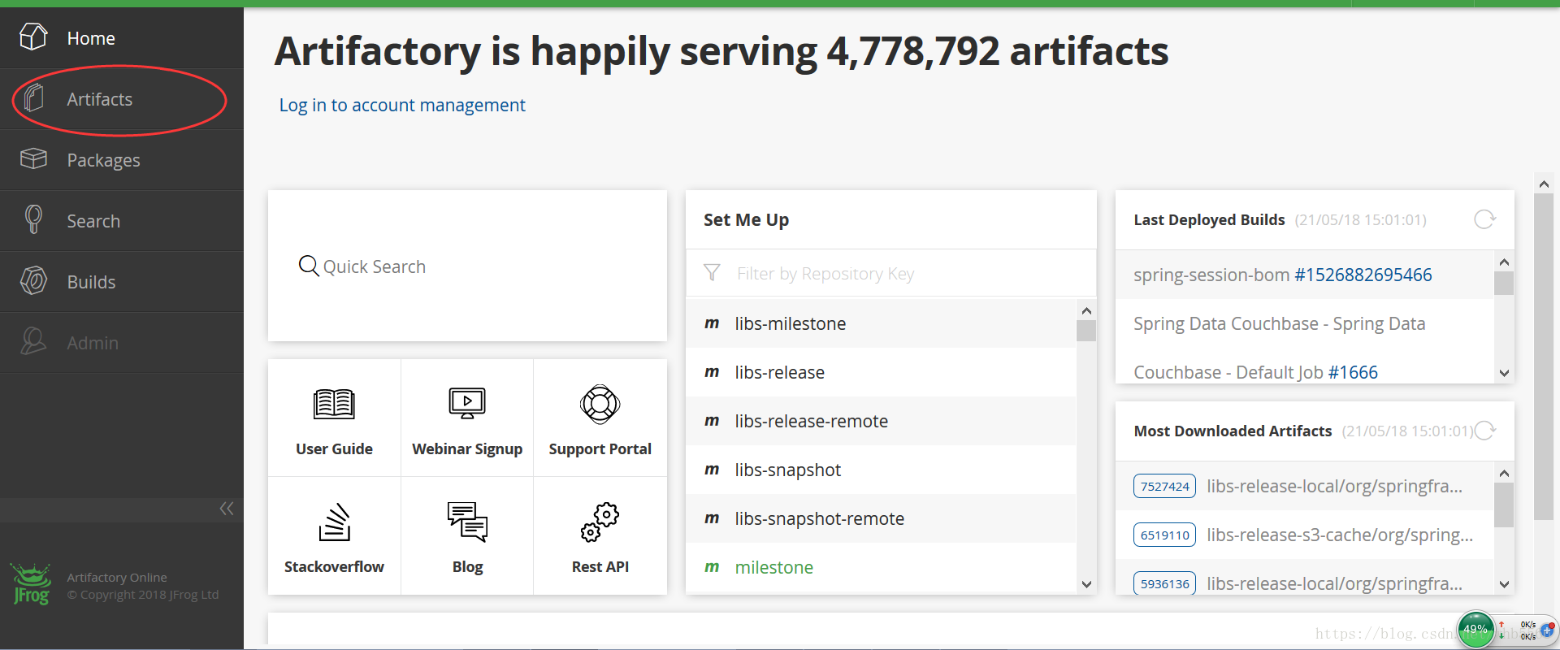Select the libs-release repository
The height and width of the screenshot is (650, 1560).
click(x=882, y=372)
